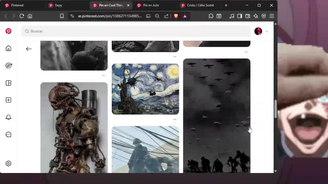328x184 pixels.
Task: Open the soldier among power lines pin
Action: pyautogui.click(x=145, y=149)
